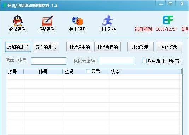Screen dimensions: 189x135
Task: Click 导入QQ账号 button
Action: point(46,47)
